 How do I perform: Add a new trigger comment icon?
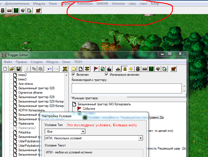coord(87,69)
